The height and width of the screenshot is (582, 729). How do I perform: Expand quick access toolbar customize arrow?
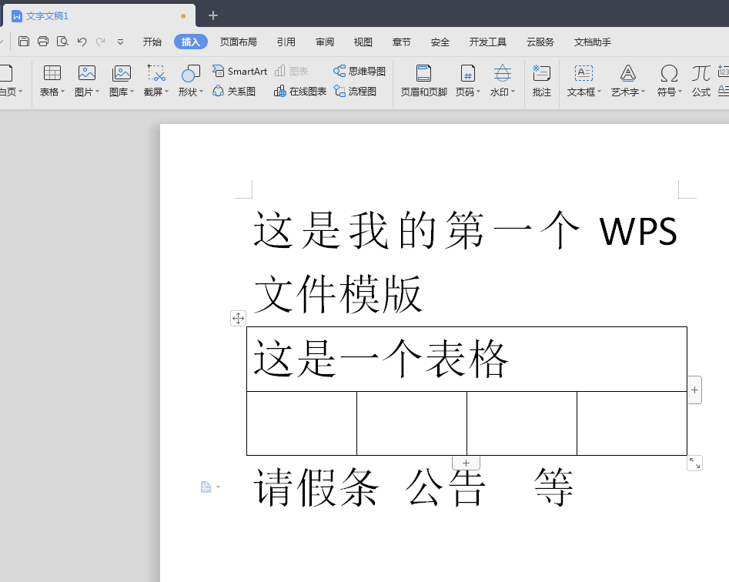(x=120, y=42)
